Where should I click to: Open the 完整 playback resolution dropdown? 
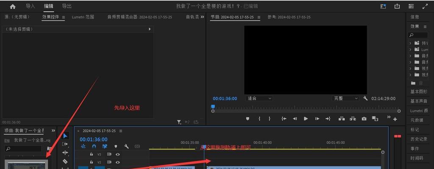346,98
